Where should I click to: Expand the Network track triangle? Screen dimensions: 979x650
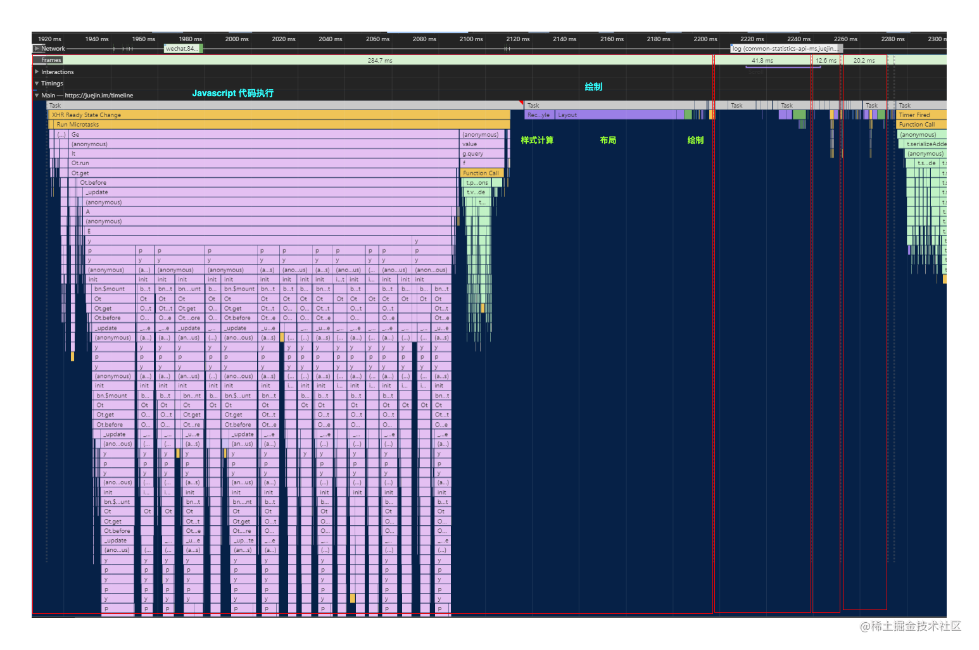pos(37,49)
